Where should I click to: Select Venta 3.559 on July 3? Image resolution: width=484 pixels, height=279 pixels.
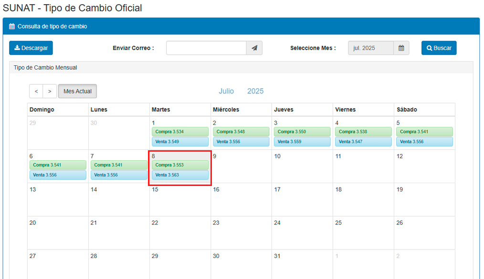(x=302, y=142)
